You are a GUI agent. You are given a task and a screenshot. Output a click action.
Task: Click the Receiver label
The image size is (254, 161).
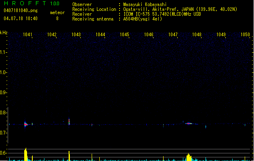(82, 14)
